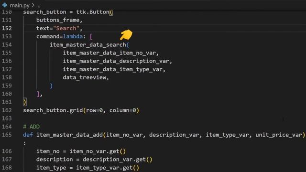Select main.py in the breadcrumb bar
Screen dimensions: 306x172
20,5
